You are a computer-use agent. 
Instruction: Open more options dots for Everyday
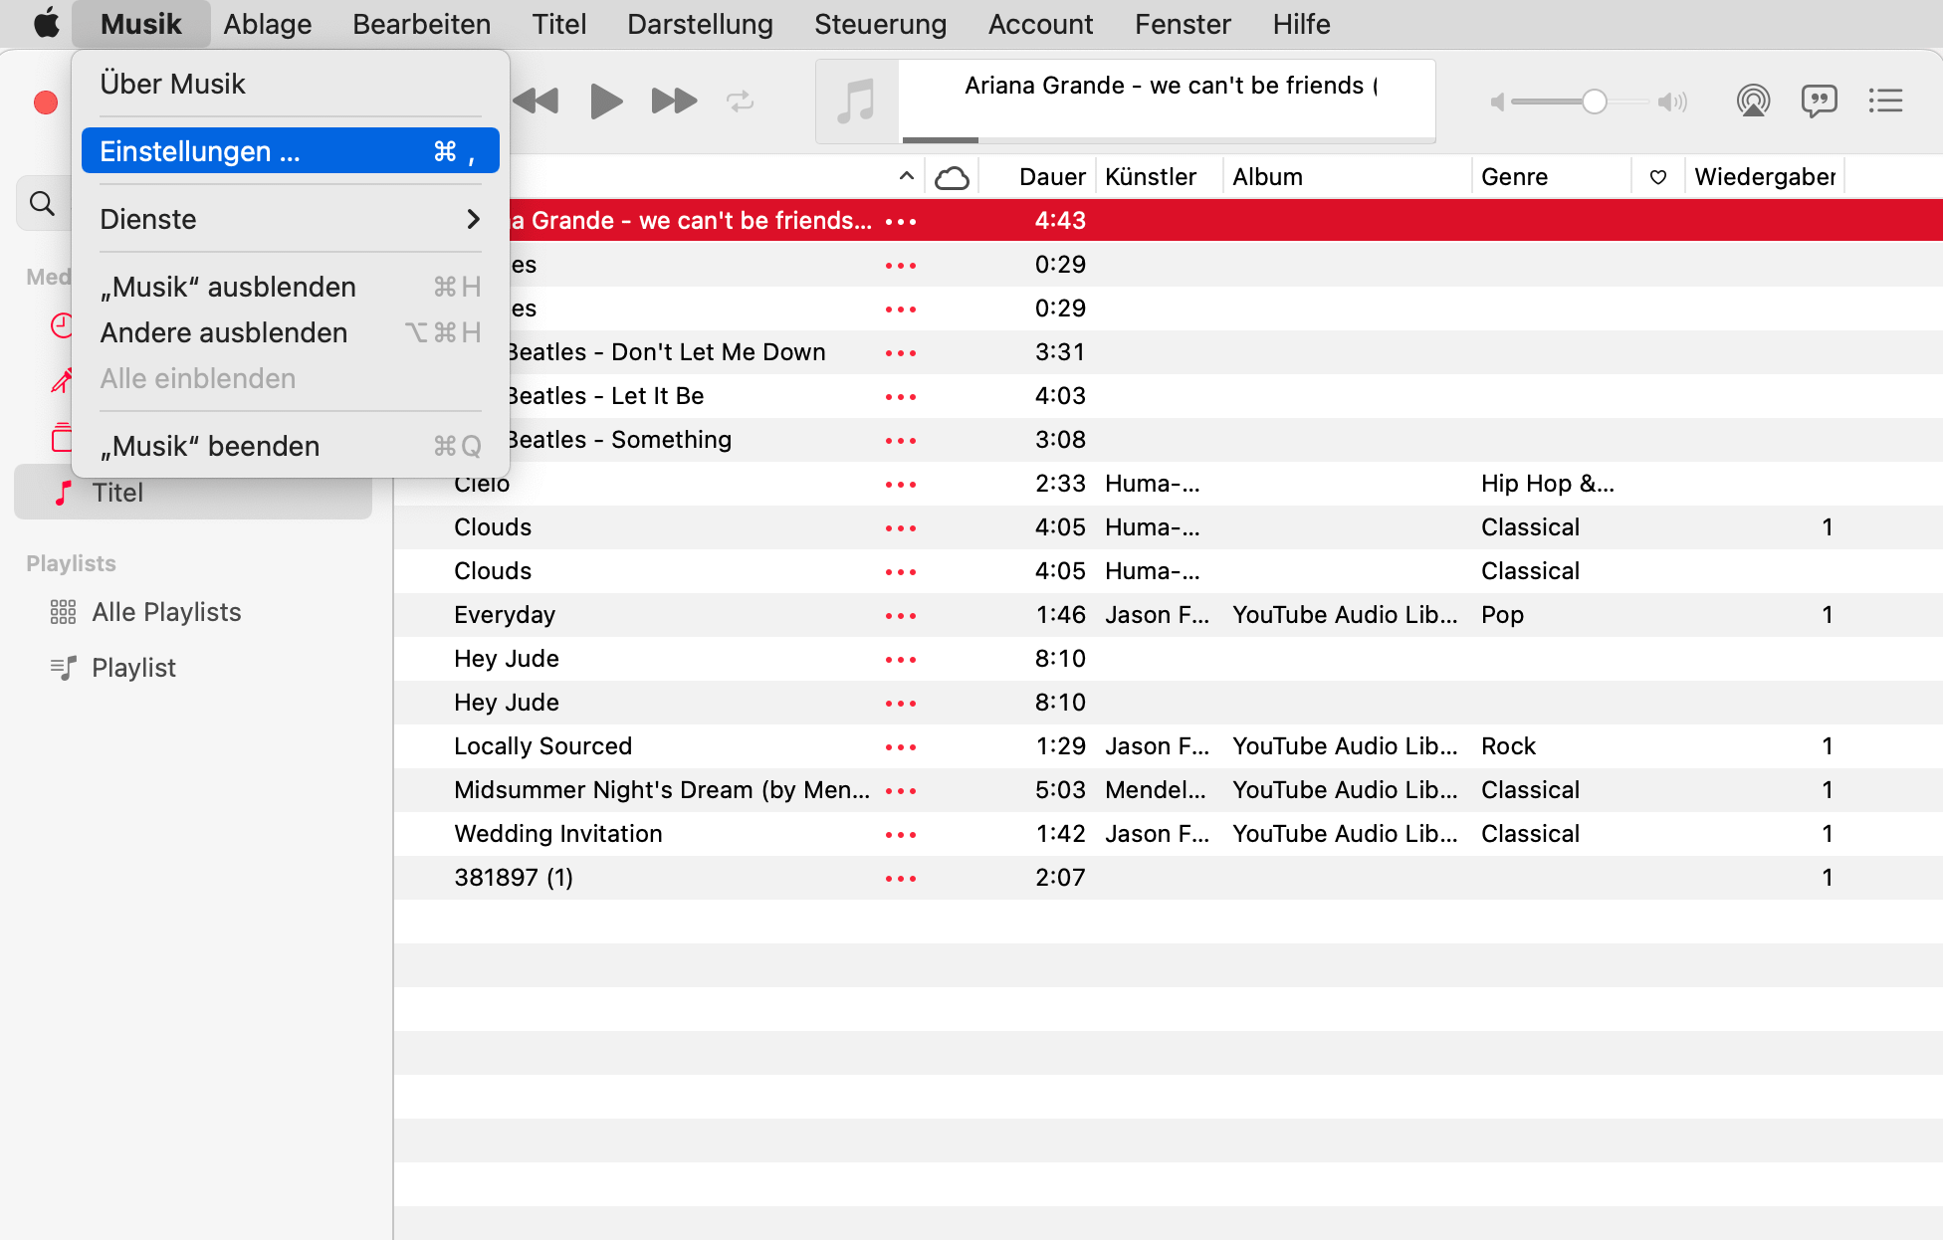(900, 615)
